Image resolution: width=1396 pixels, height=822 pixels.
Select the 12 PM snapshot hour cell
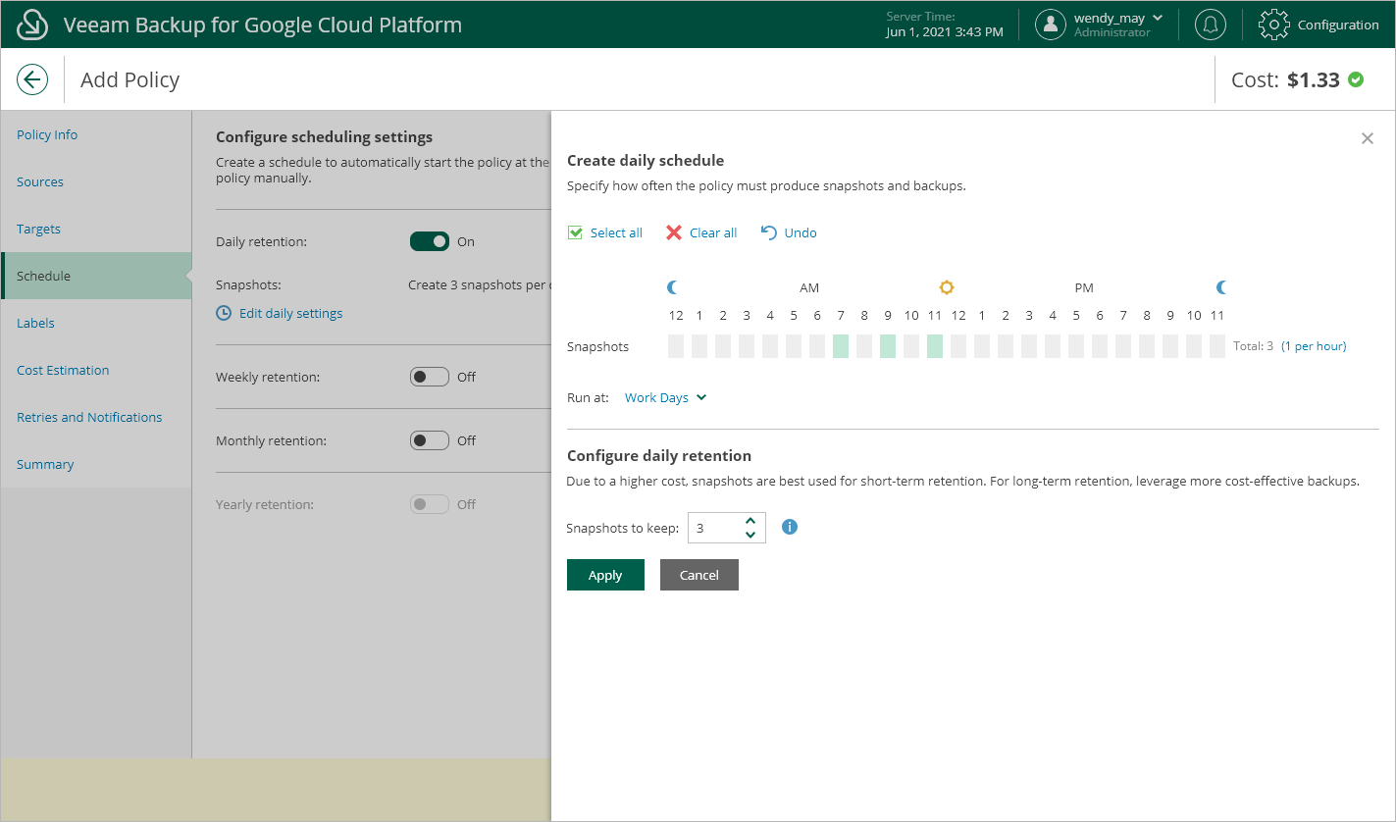[x=958, y=346]
